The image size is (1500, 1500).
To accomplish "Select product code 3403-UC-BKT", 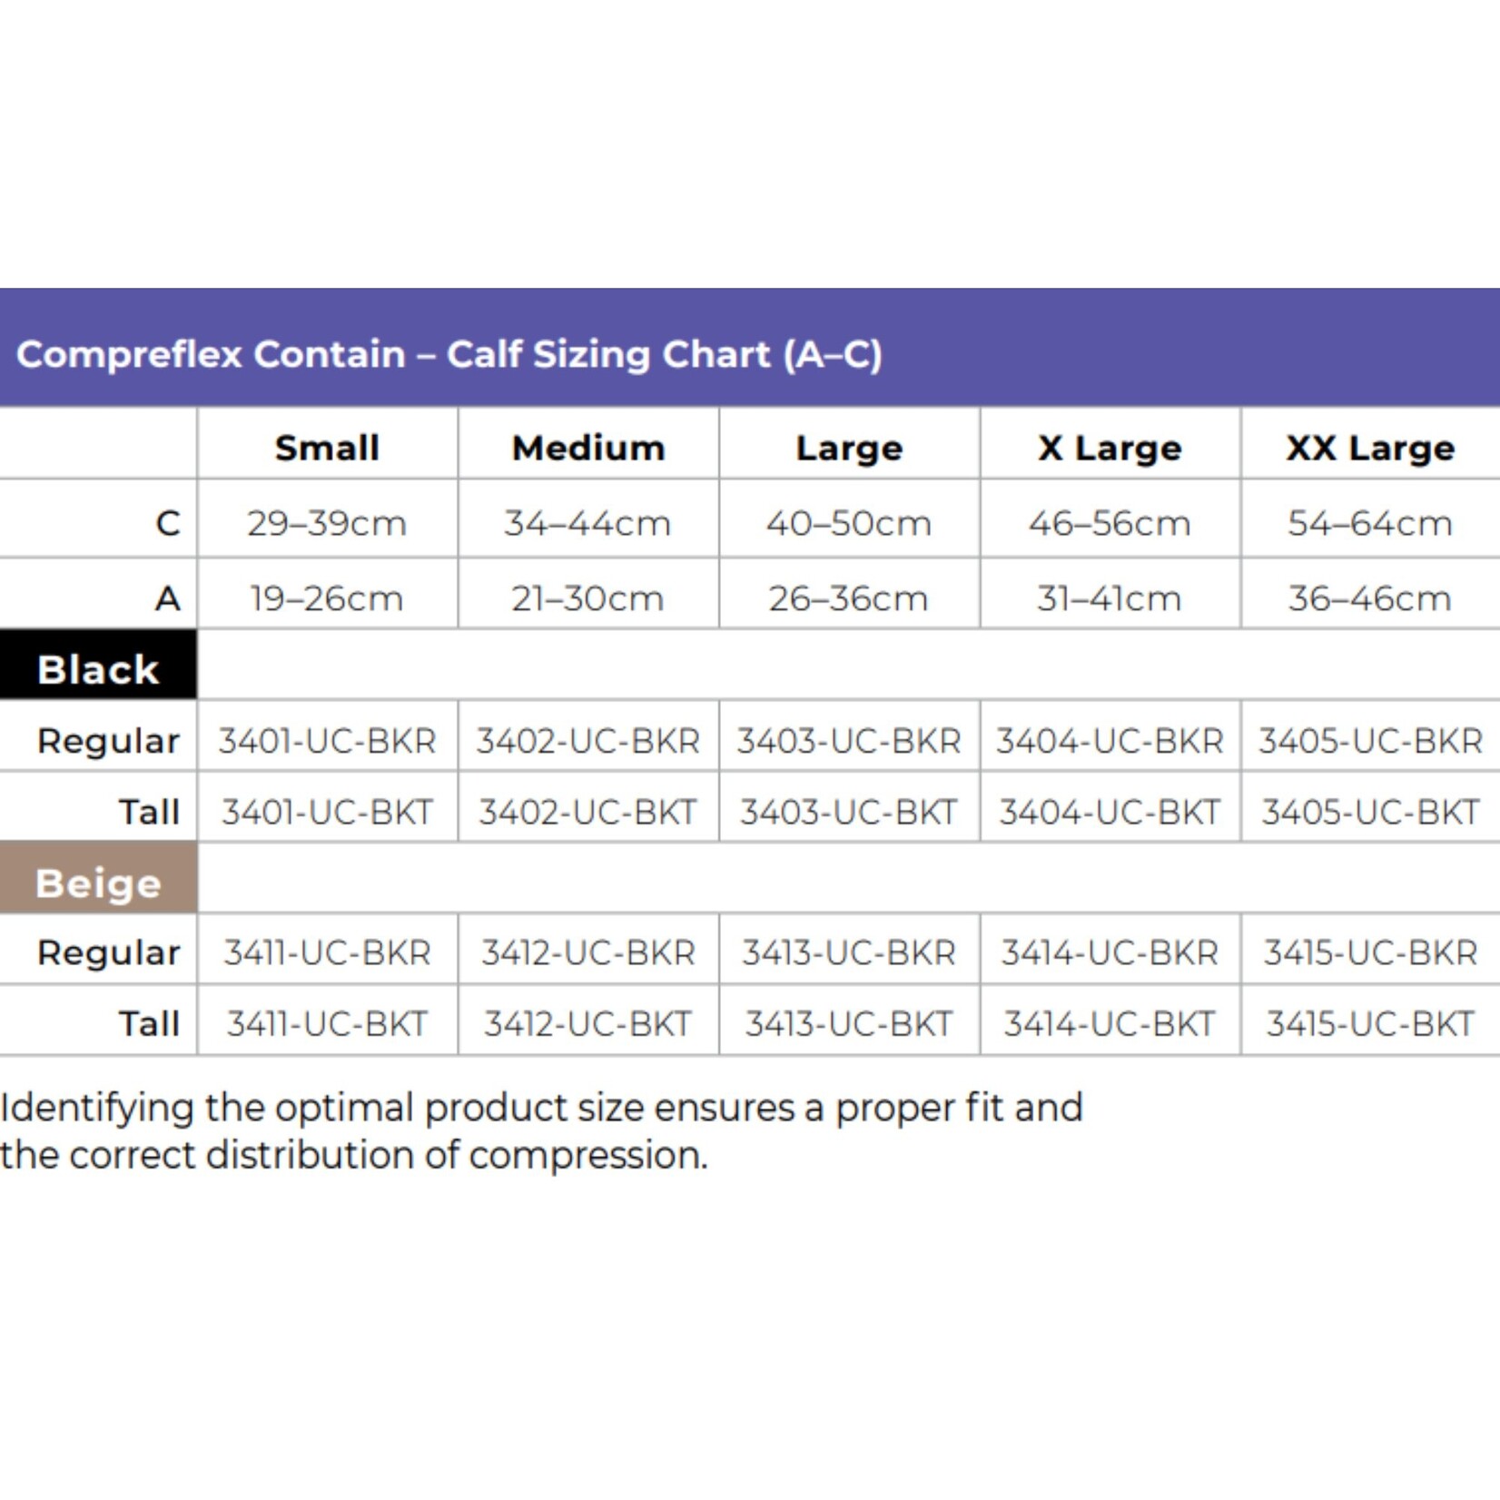I will pos(849,812).
